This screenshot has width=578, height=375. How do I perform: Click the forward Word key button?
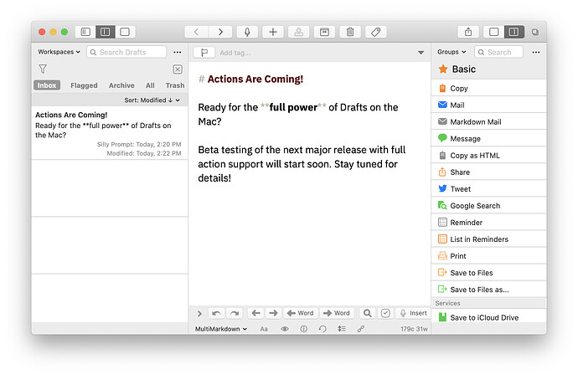(x=337, y=313)
